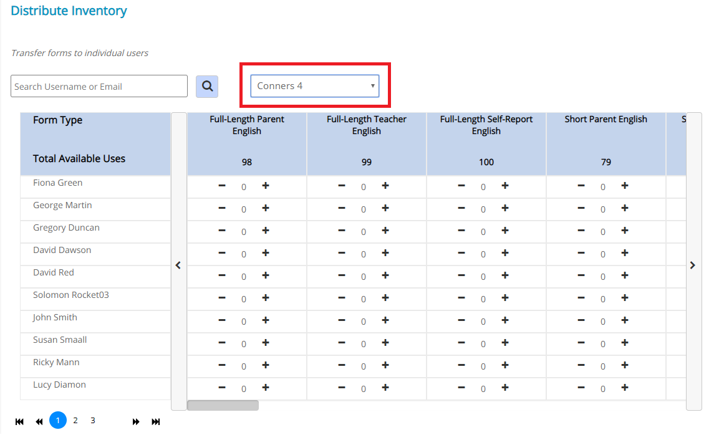This screenshot has width=719, height=440.
Task: Decrease Ricky Mann Full-Length Self-Report English
Action: [461, 365]
